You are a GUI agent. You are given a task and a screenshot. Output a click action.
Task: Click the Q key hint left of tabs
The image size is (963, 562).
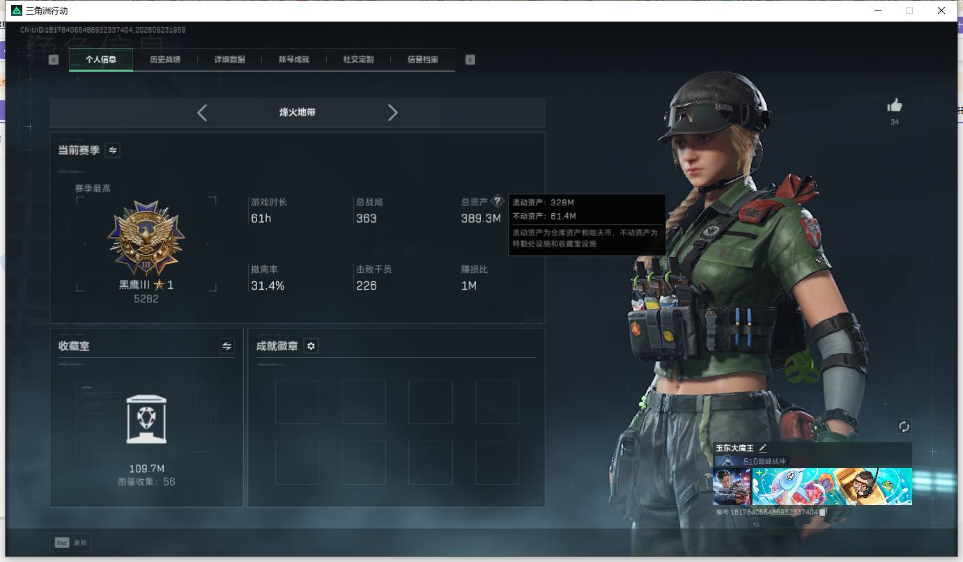coord(54,60)
